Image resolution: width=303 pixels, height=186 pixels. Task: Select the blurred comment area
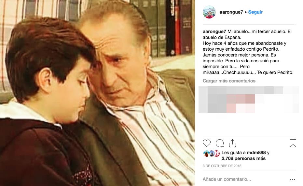click(x=249, y=100)
